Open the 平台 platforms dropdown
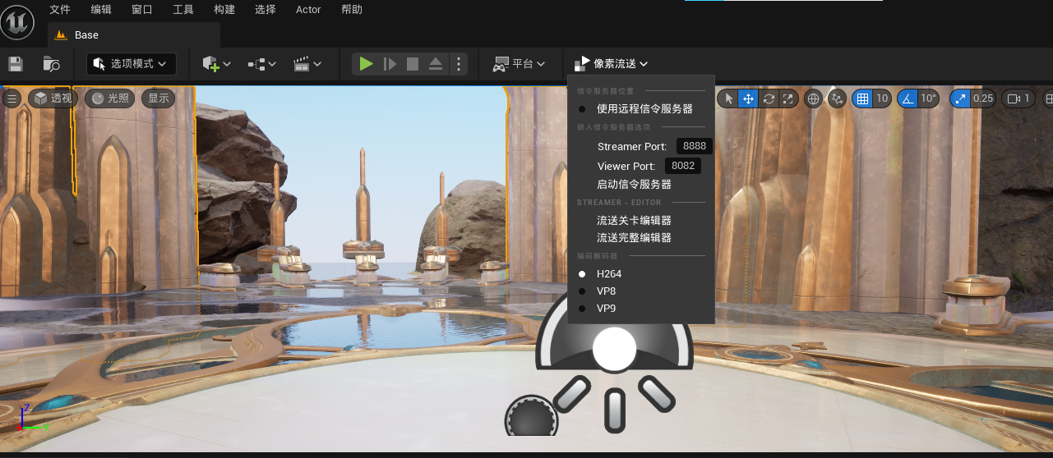Viewport: 1053px width, 458px height. pos(520,64)
